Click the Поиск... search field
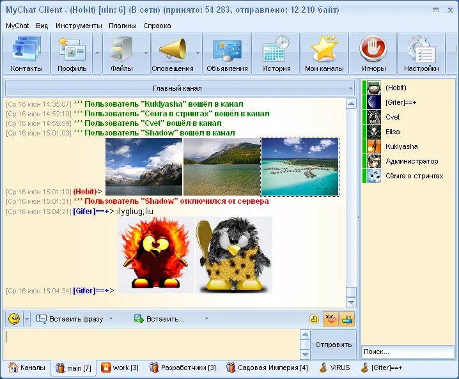 pyautogui.click(x=407, y=352)
